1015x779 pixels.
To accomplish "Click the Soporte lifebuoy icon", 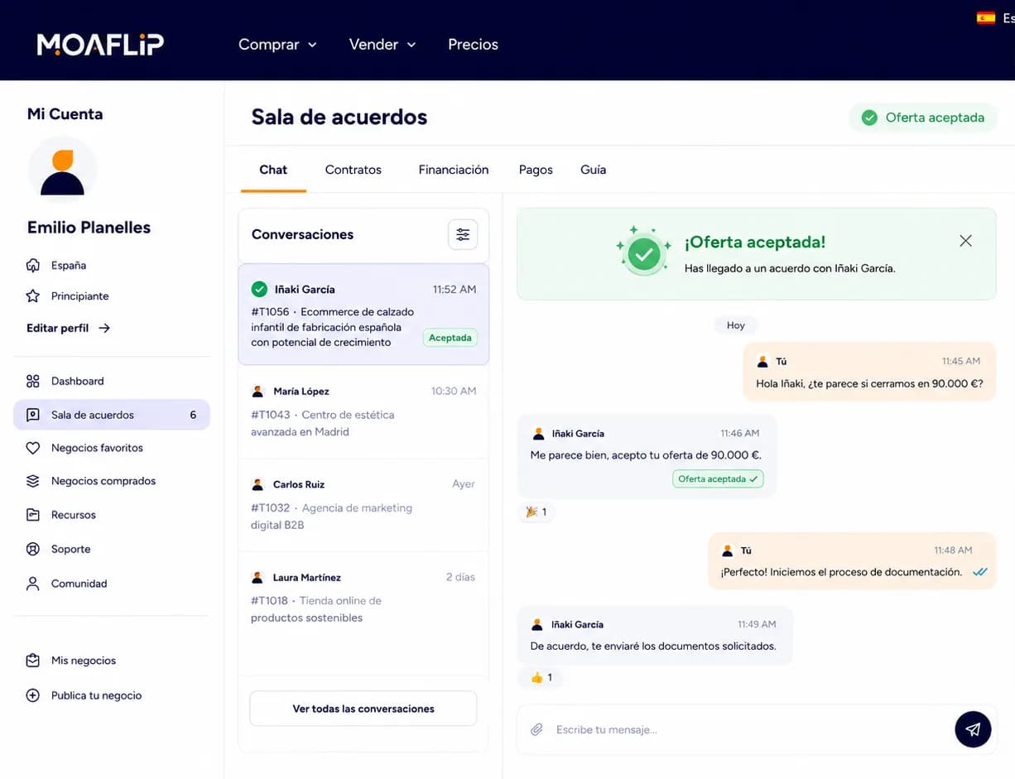I will tap(33, 549).
